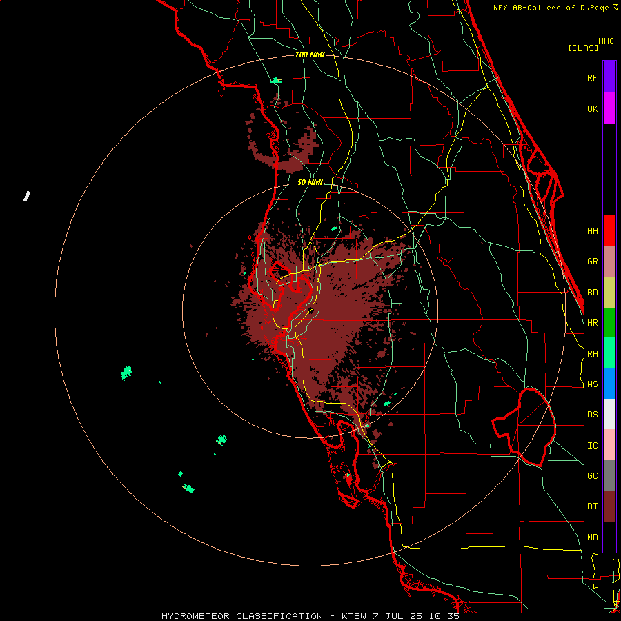This screenshot has height=621, width=621.
Task: Select the yellow BD legend swatch
Action: (609, 293)
